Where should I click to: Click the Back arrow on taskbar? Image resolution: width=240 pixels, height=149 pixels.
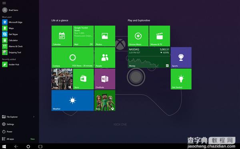tap(16, 147)
